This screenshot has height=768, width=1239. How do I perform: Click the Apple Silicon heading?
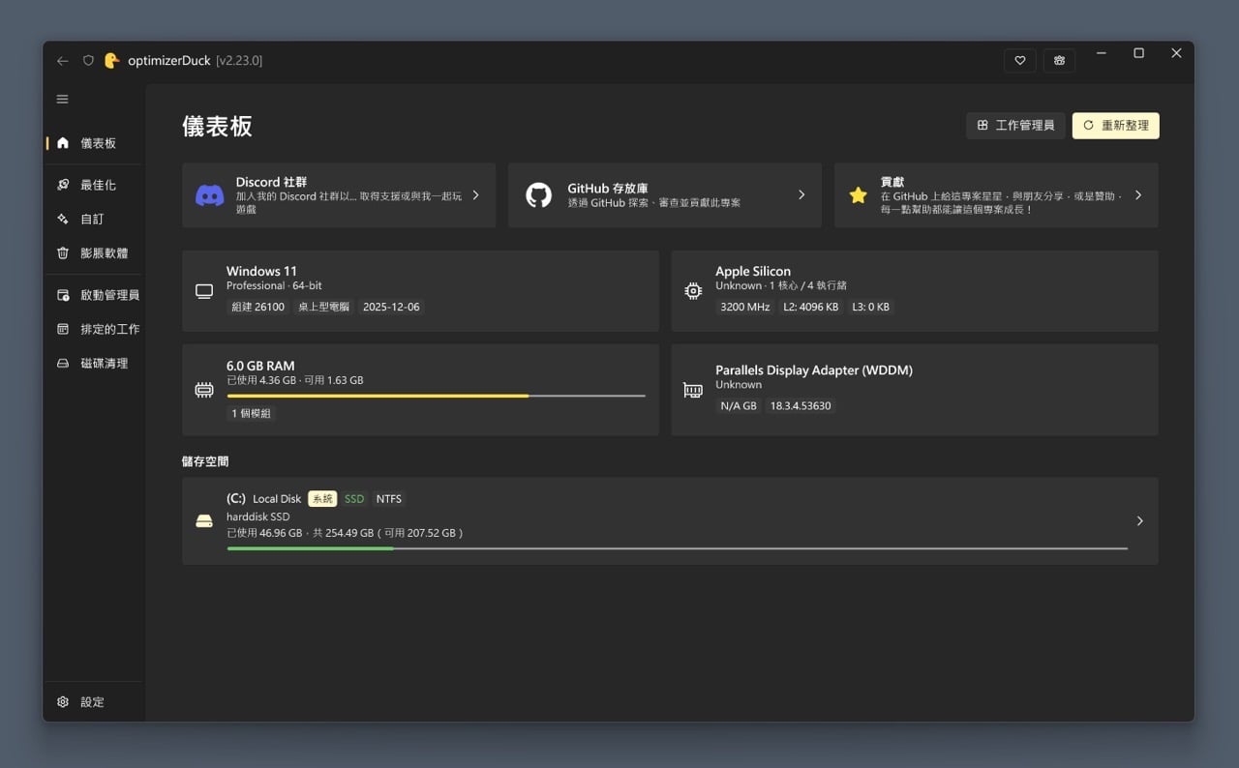[753, 272]
